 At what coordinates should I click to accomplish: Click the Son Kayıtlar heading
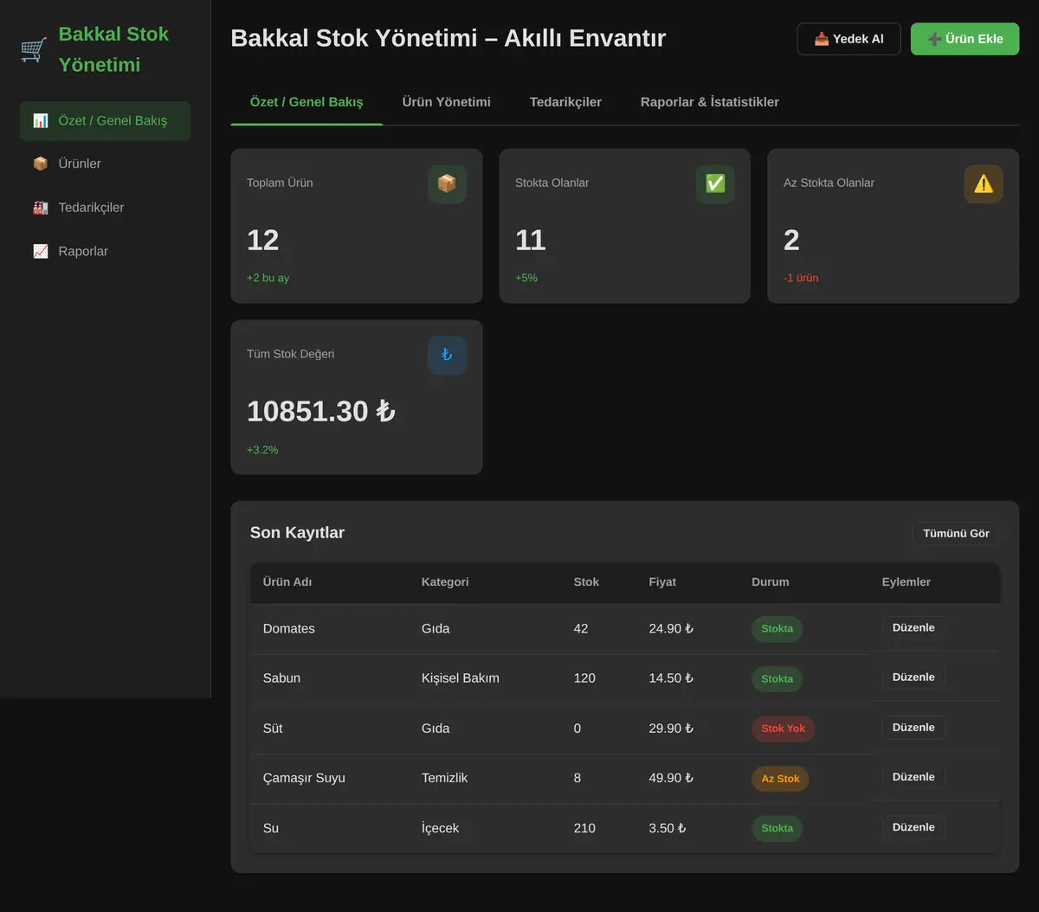[297, 532]
